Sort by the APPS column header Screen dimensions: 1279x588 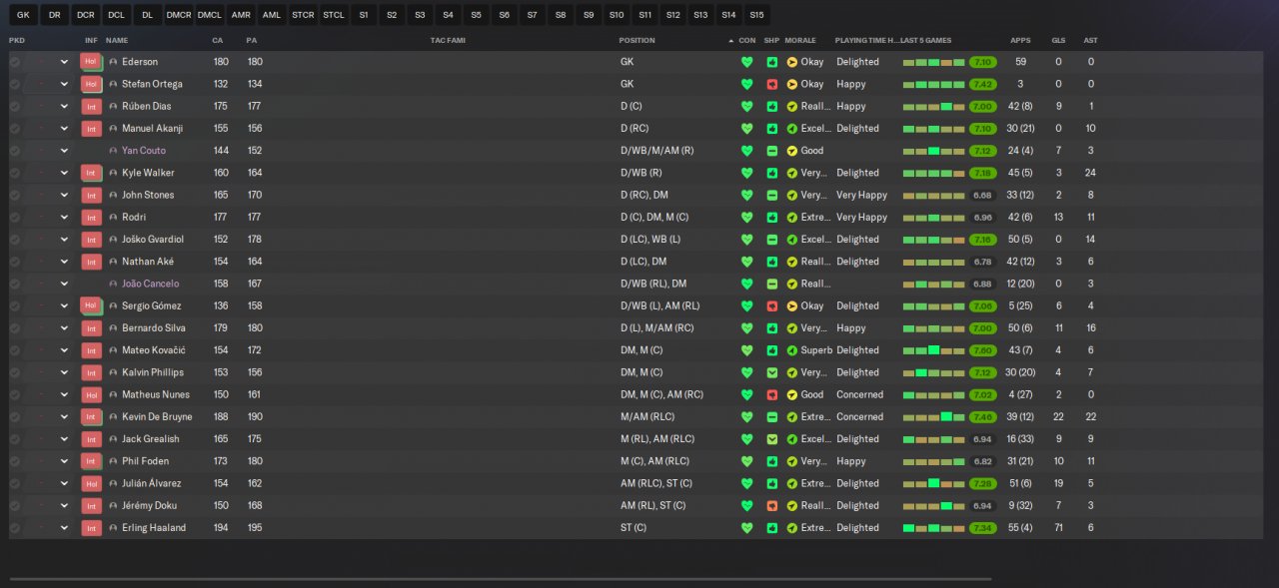click(x=1020, y=40)
